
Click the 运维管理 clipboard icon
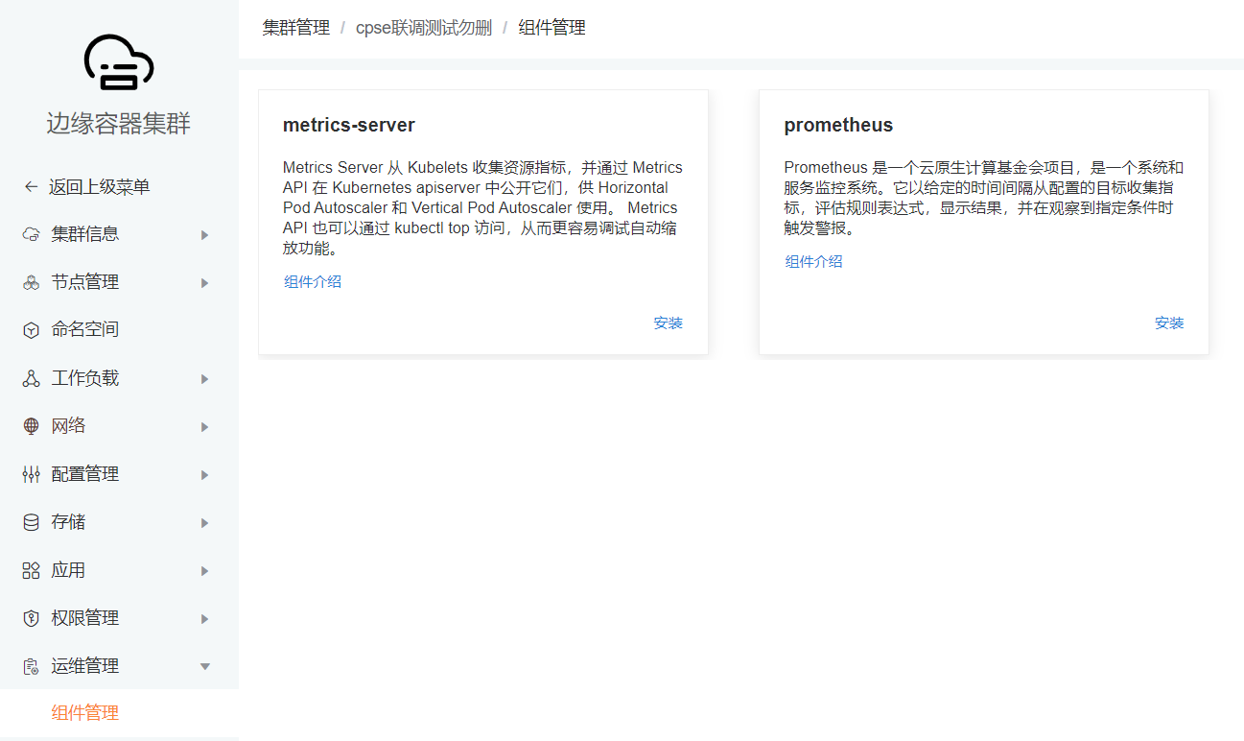[32, 666]
